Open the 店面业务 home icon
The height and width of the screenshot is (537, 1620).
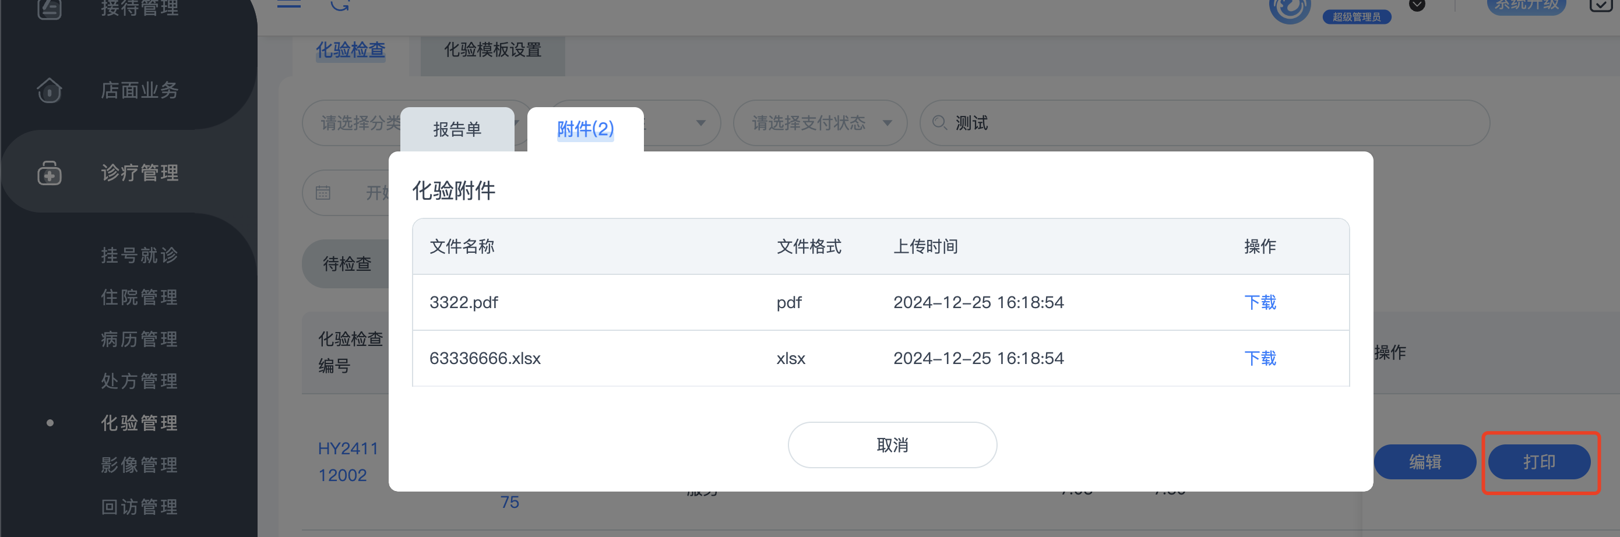coord(49,90)
